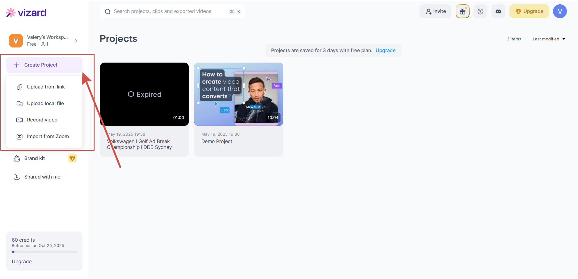
Task: Click the Demo Project title
Action: [217, 142]
